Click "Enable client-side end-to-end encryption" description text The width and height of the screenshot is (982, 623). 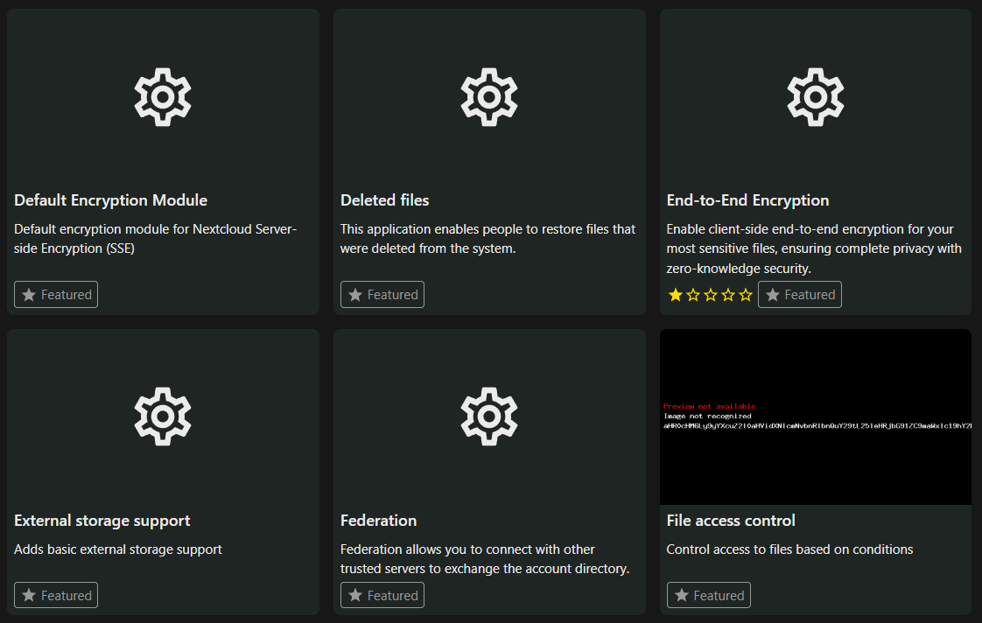(814, 248)
